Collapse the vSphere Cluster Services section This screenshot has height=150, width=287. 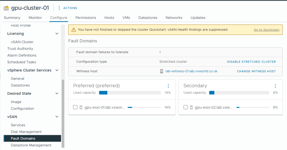[x=57, y=70]
